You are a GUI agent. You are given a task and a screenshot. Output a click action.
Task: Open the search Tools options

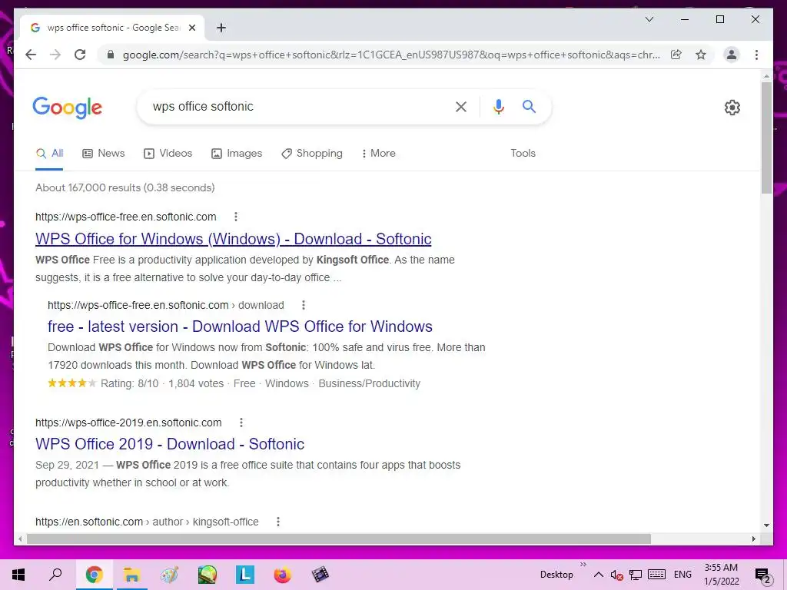523,154
